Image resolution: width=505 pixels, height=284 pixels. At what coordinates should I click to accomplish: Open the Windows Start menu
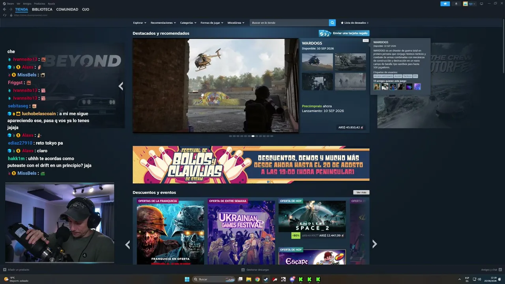tap(187, 279)
